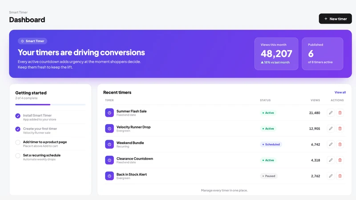The width and height of the screenshot is (356, 200).
Task: Click the 4,318 views value
Action: pyautogui.click(x=316, y=160)
